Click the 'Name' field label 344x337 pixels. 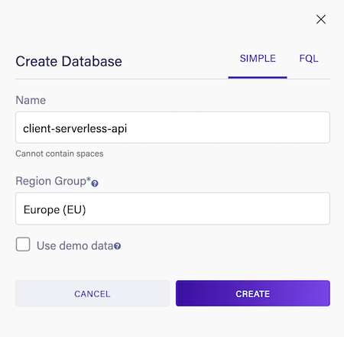point(31,100)
